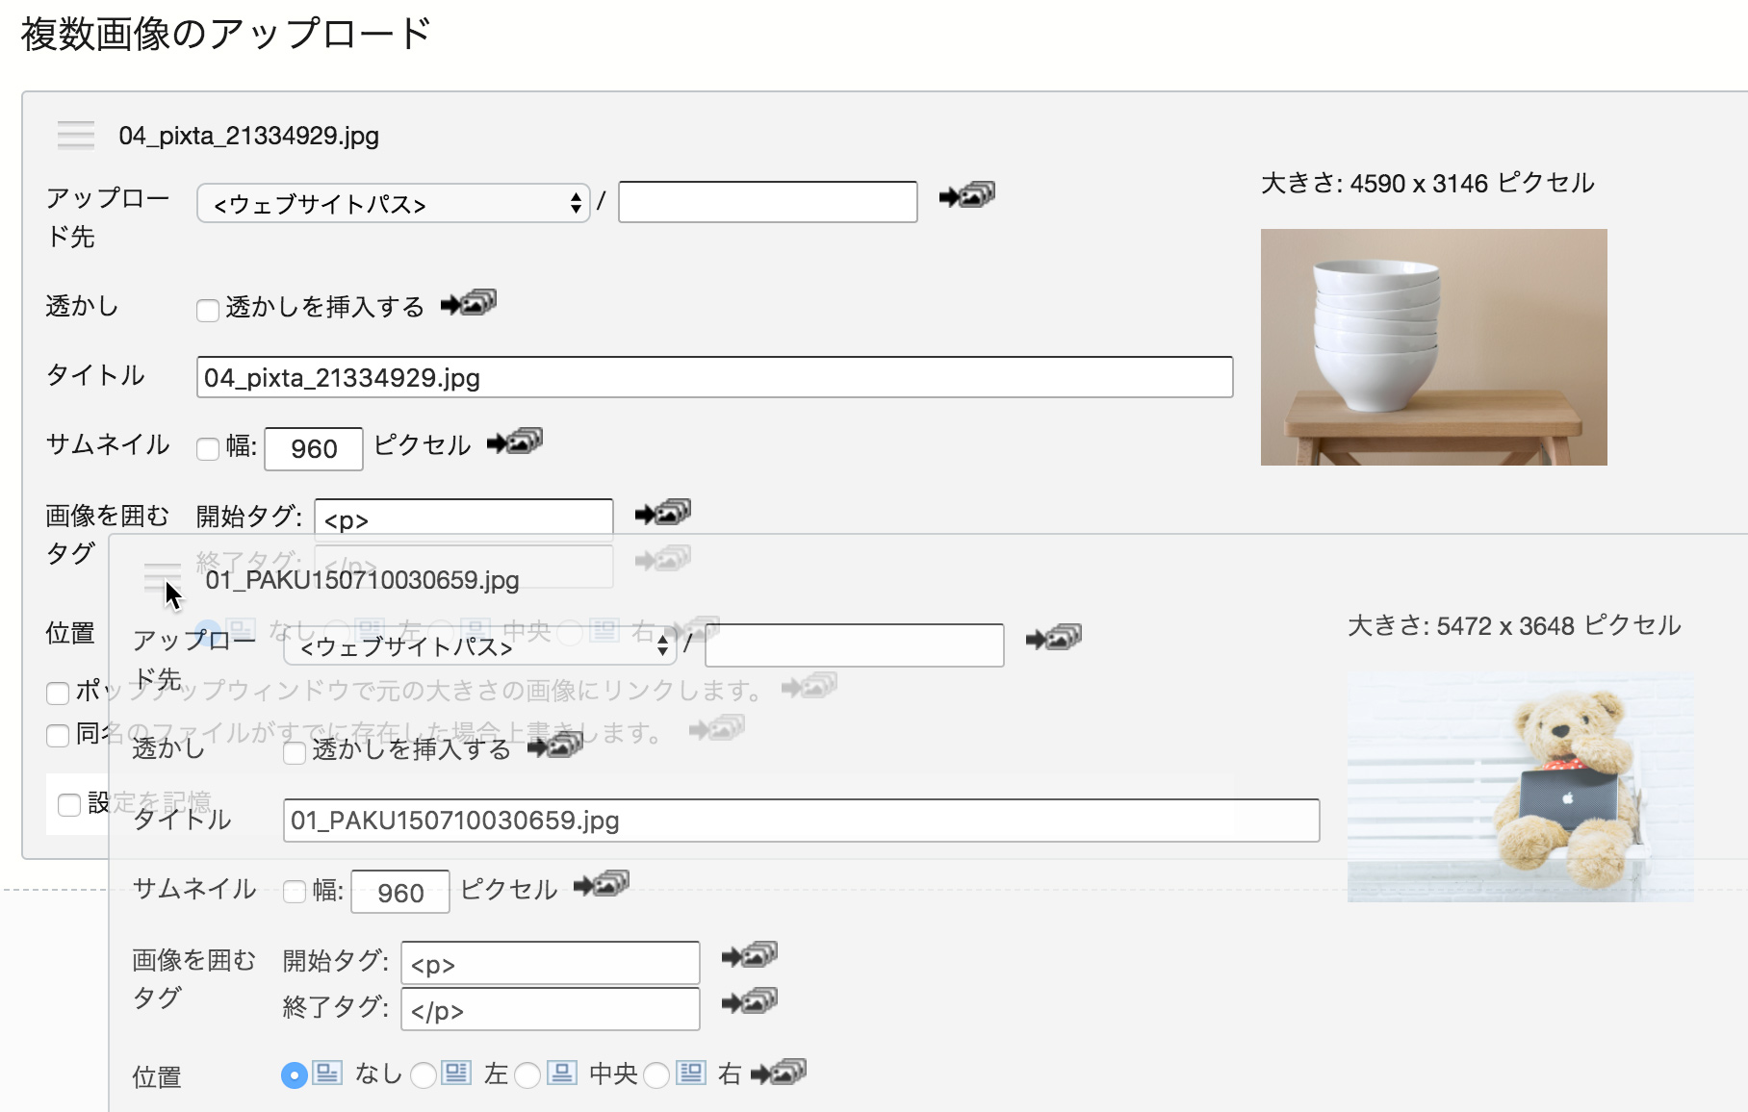Select 中央 position for 01_PAKU image

point(527,1075)
